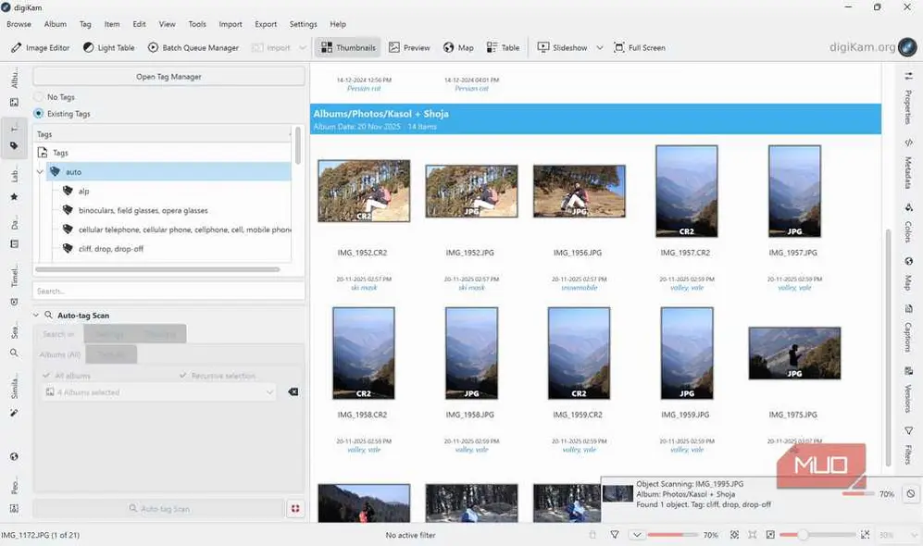Toggle the Recursive selection checkbox
This screenshot has width=923, height=546.
coord(182,375)
